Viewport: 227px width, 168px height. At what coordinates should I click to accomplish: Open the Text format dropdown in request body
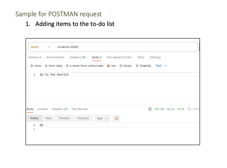pos(161,66)
